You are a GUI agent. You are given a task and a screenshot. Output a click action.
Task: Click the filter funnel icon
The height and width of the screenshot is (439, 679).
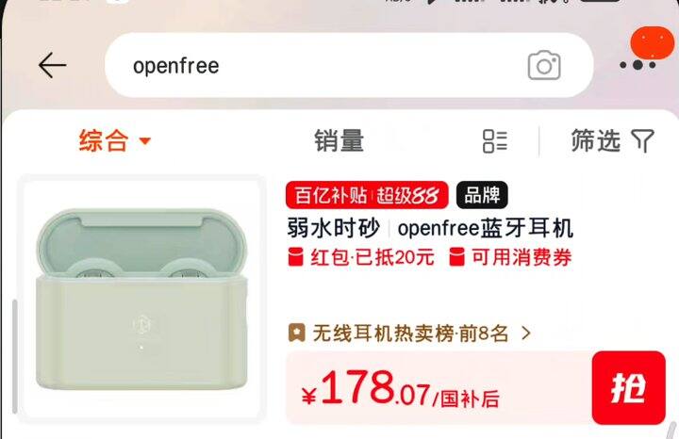[642, 140]
